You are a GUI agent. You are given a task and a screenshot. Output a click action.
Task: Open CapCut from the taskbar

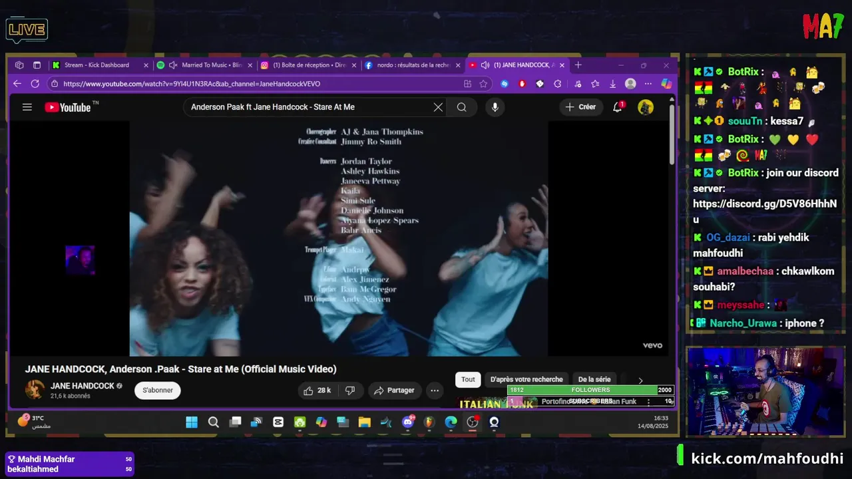click(278, 422)
